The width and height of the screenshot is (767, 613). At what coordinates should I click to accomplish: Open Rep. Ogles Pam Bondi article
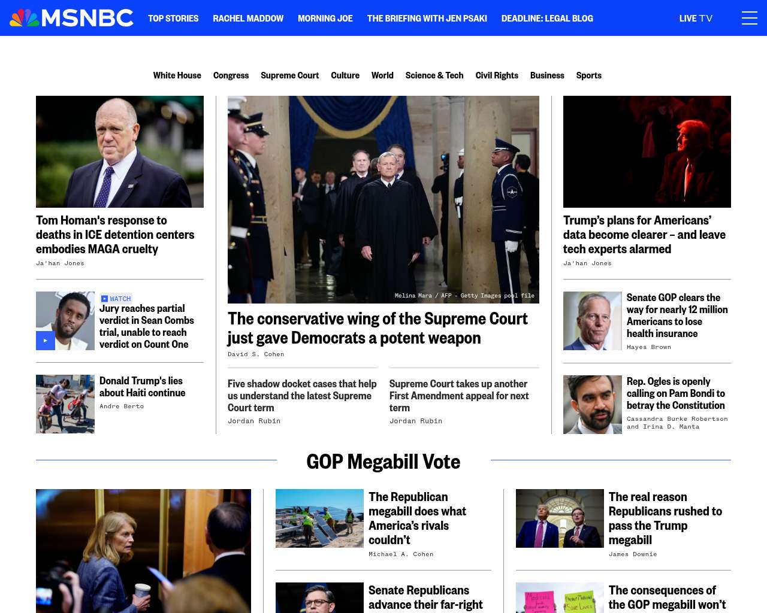[676, 393]
